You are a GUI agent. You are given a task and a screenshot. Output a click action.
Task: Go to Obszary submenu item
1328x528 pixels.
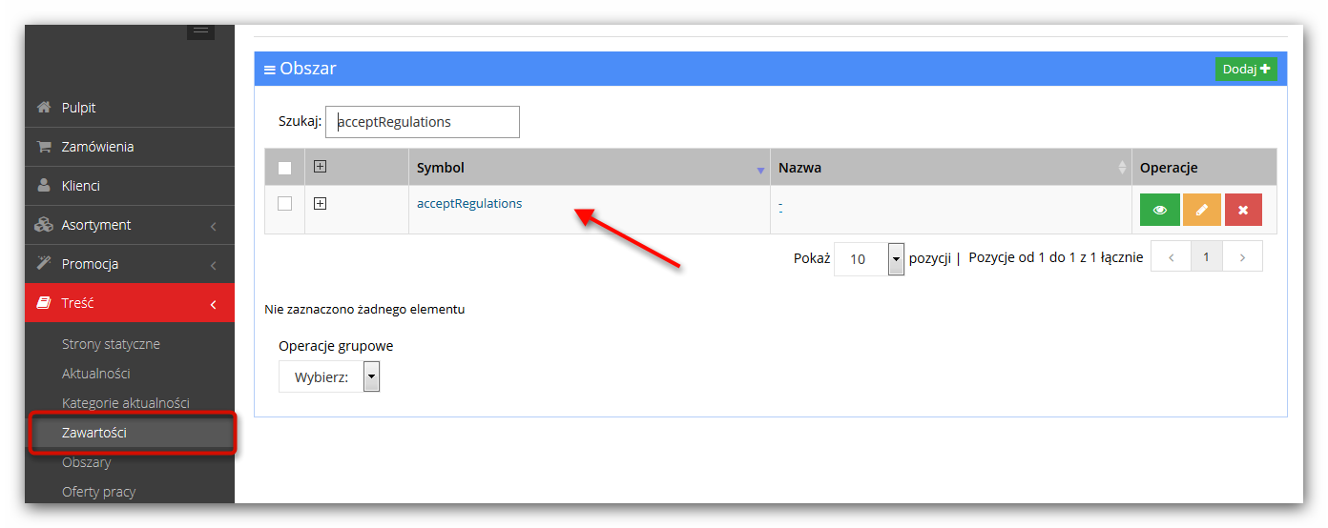point(87,462)
